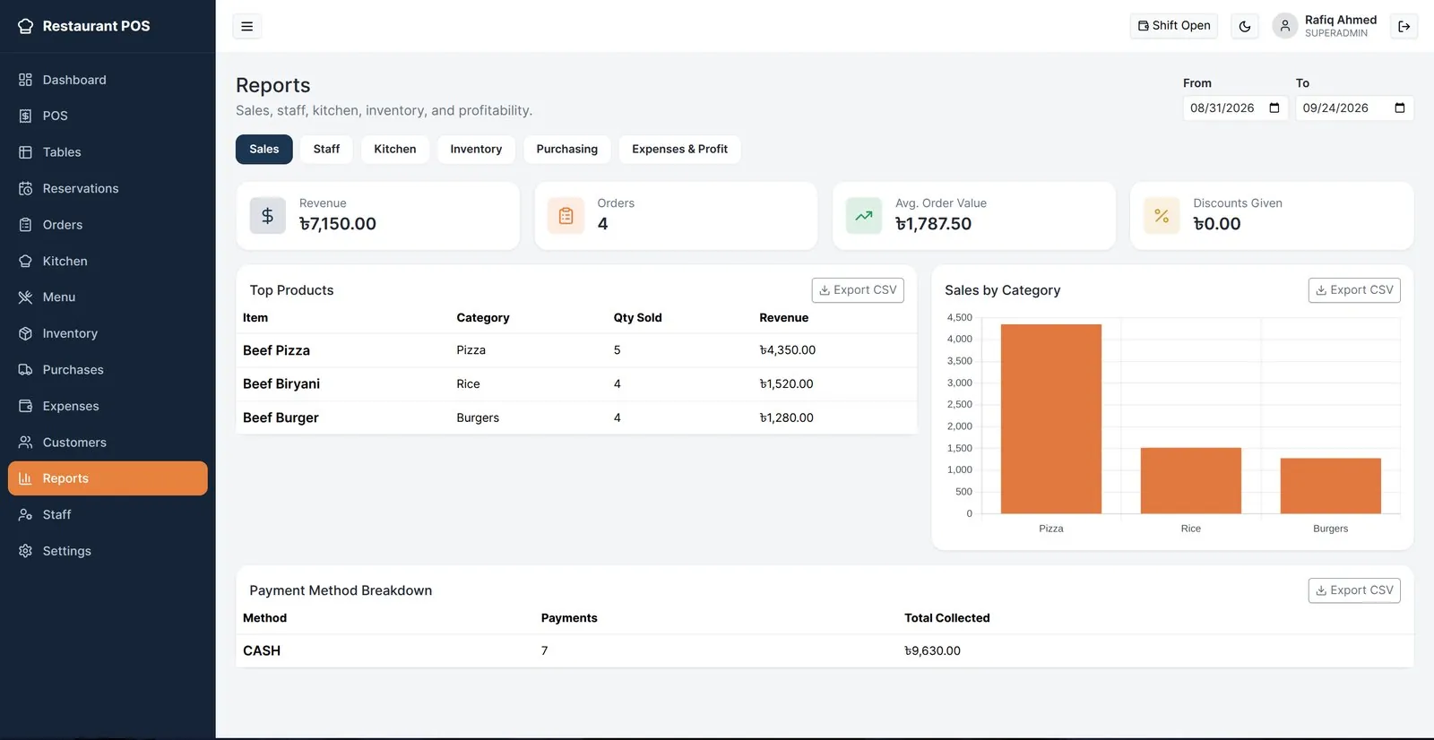Click the Pizza bar in chart
The height and width of the screenshot is (740, 1434).
(x=1051, y=418)
